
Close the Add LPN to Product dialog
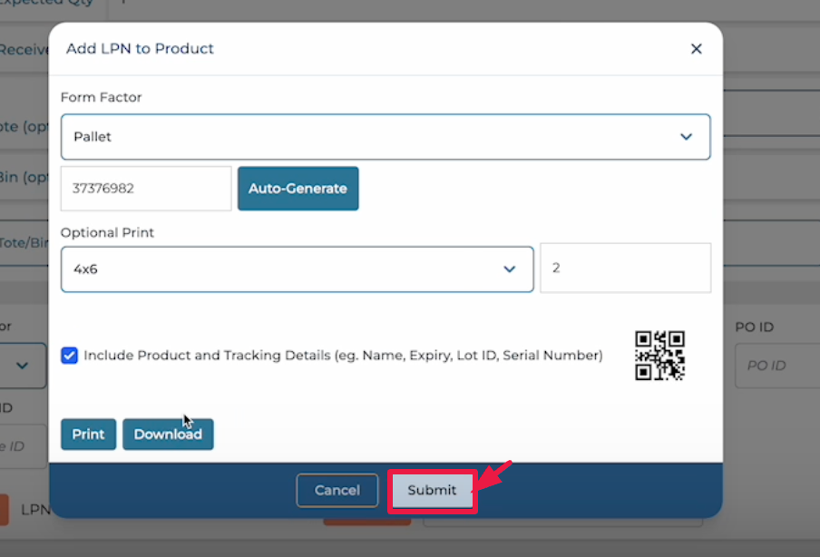click(696, 49)
